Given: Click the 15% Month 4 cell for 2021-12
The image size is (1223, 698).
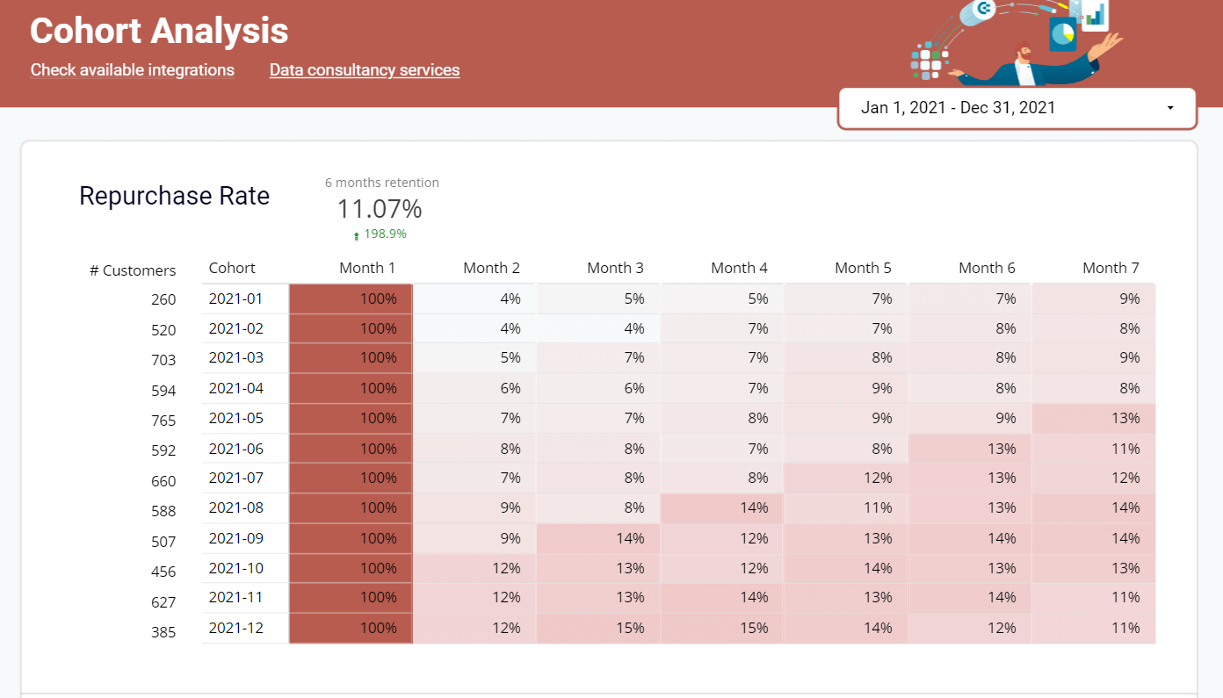Looking at the screenshot, I should pyautogui.click(x=721, y=628).
